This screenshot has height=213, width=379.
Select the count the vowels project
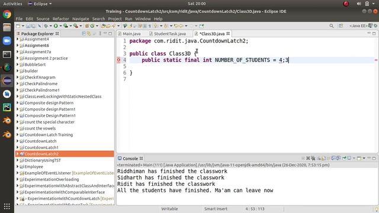pos(40,128)
